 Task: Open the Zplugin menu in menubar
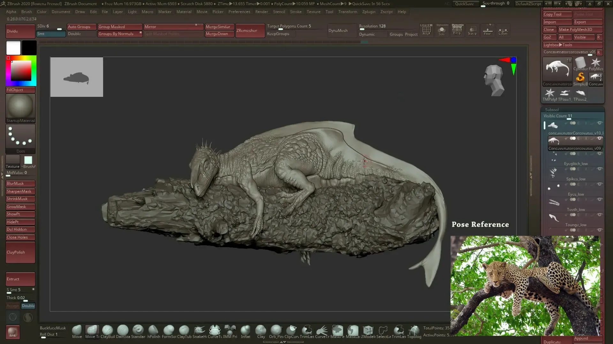(368, 11)
